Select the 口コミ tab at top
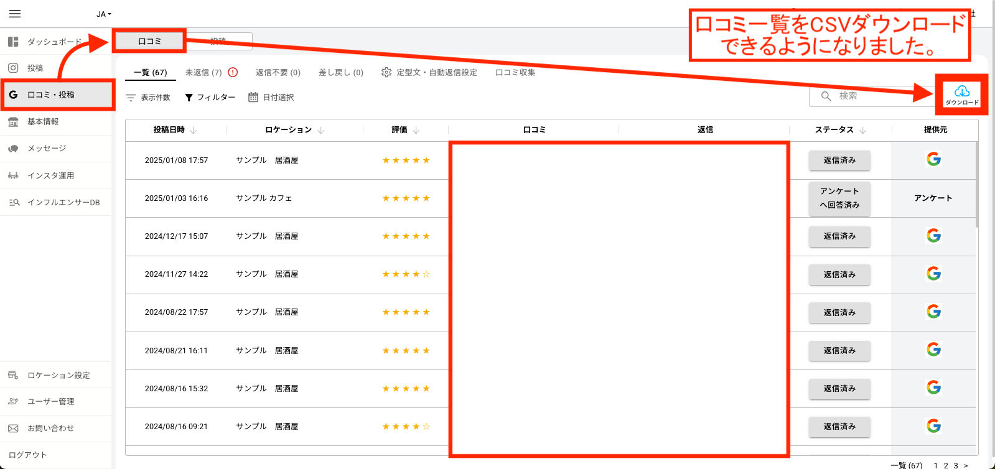The width and height of the screenshot is (995, 469). tap(149, 41)
